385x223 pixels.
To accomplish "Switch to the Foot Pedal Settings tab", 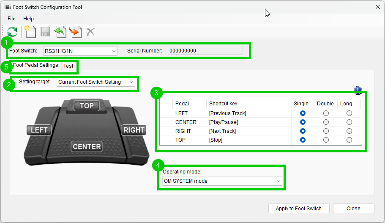I will [35, 65].
